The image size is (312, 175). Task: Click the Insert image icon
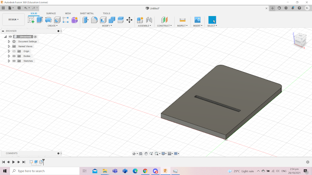(x=197, y=20)
